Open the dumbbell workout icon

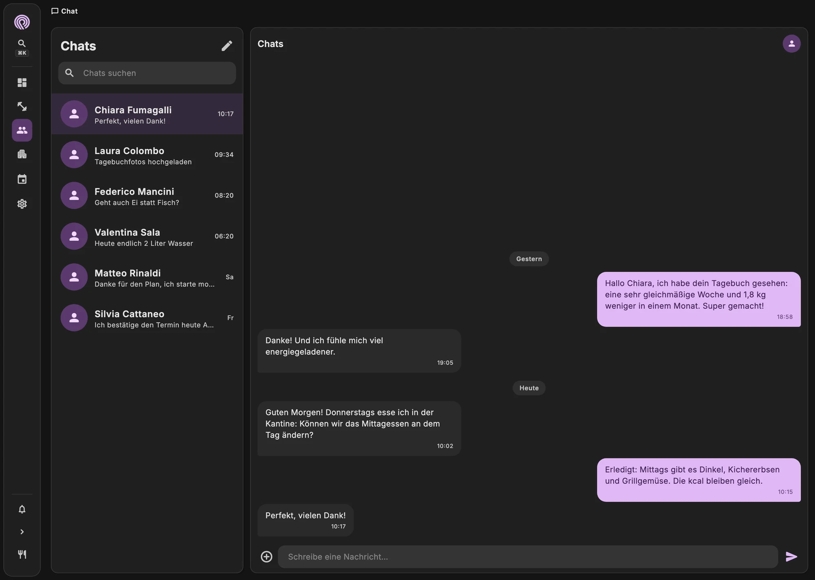[22, 106]
